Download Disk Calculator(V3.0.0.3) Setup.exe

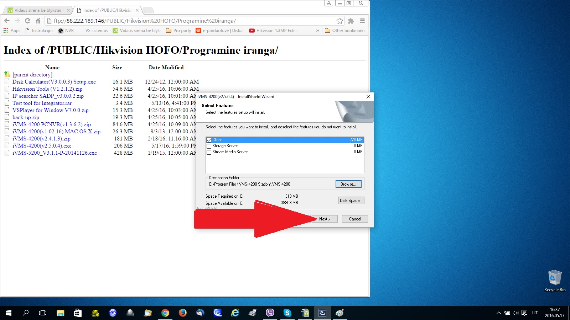point(54,82)
